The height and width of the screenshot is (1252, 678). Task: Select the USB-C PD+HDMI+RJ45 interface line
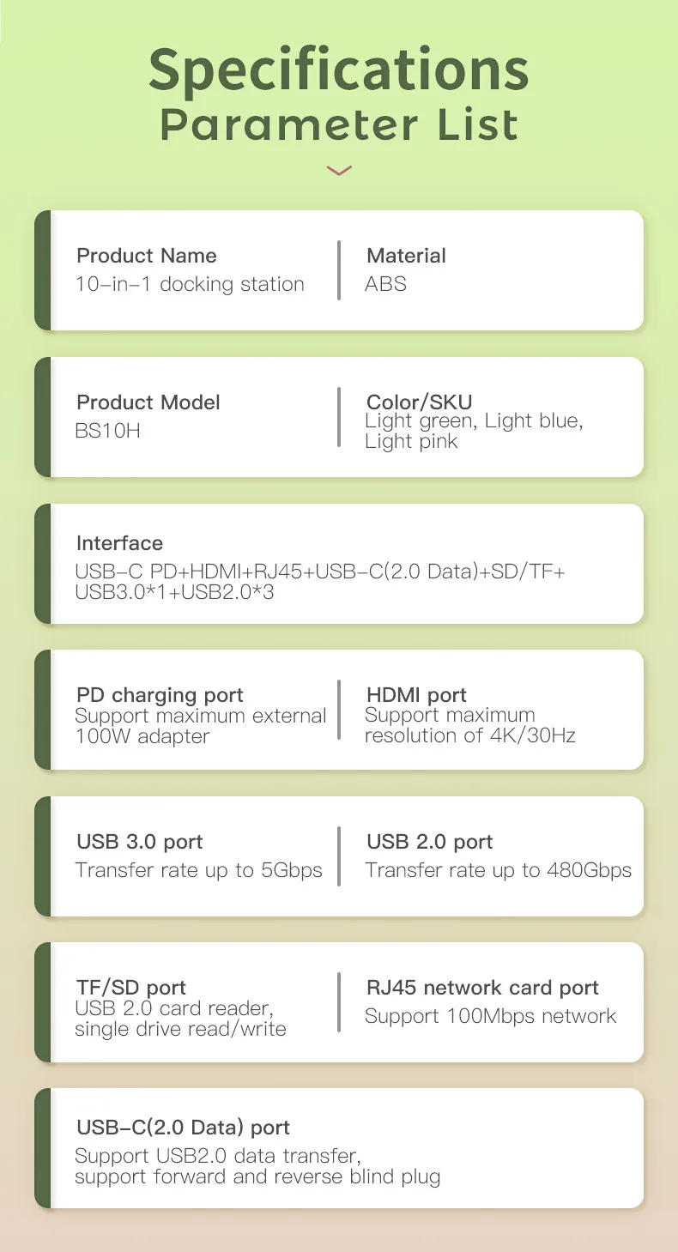pos(320,572)
